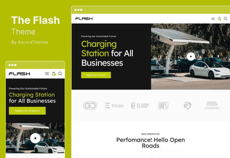Click the MS COMPANY partner logo

pos(212,105)
